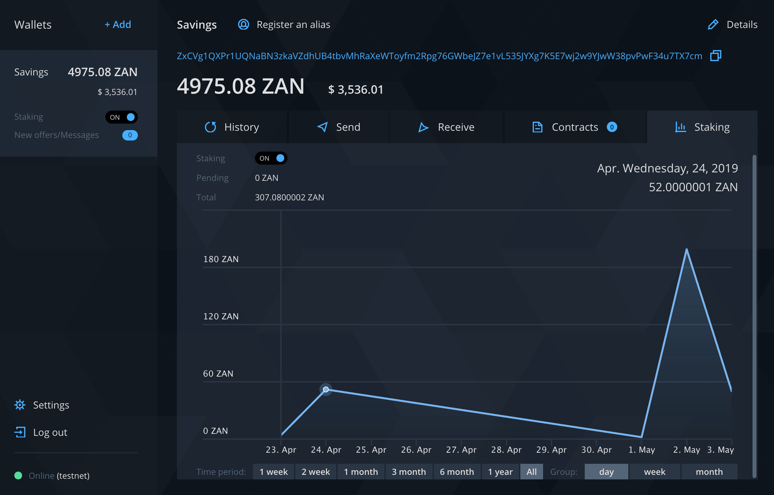
Task: Click the Receive arrow icon
Action: pyautogui.click(x=423, y=127)
